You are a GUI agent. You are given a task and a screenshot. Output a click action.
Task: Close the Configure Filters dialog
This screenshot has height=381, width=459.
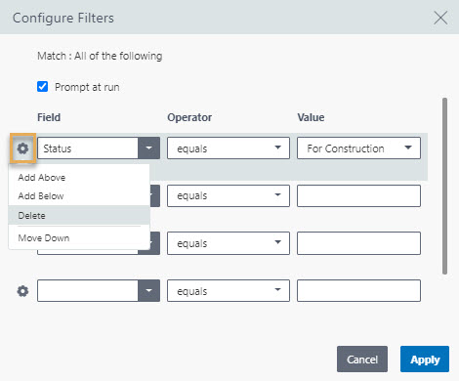coord(440,18)
